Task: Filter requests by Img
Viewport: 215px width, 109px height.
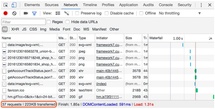Action: [43, 29]
